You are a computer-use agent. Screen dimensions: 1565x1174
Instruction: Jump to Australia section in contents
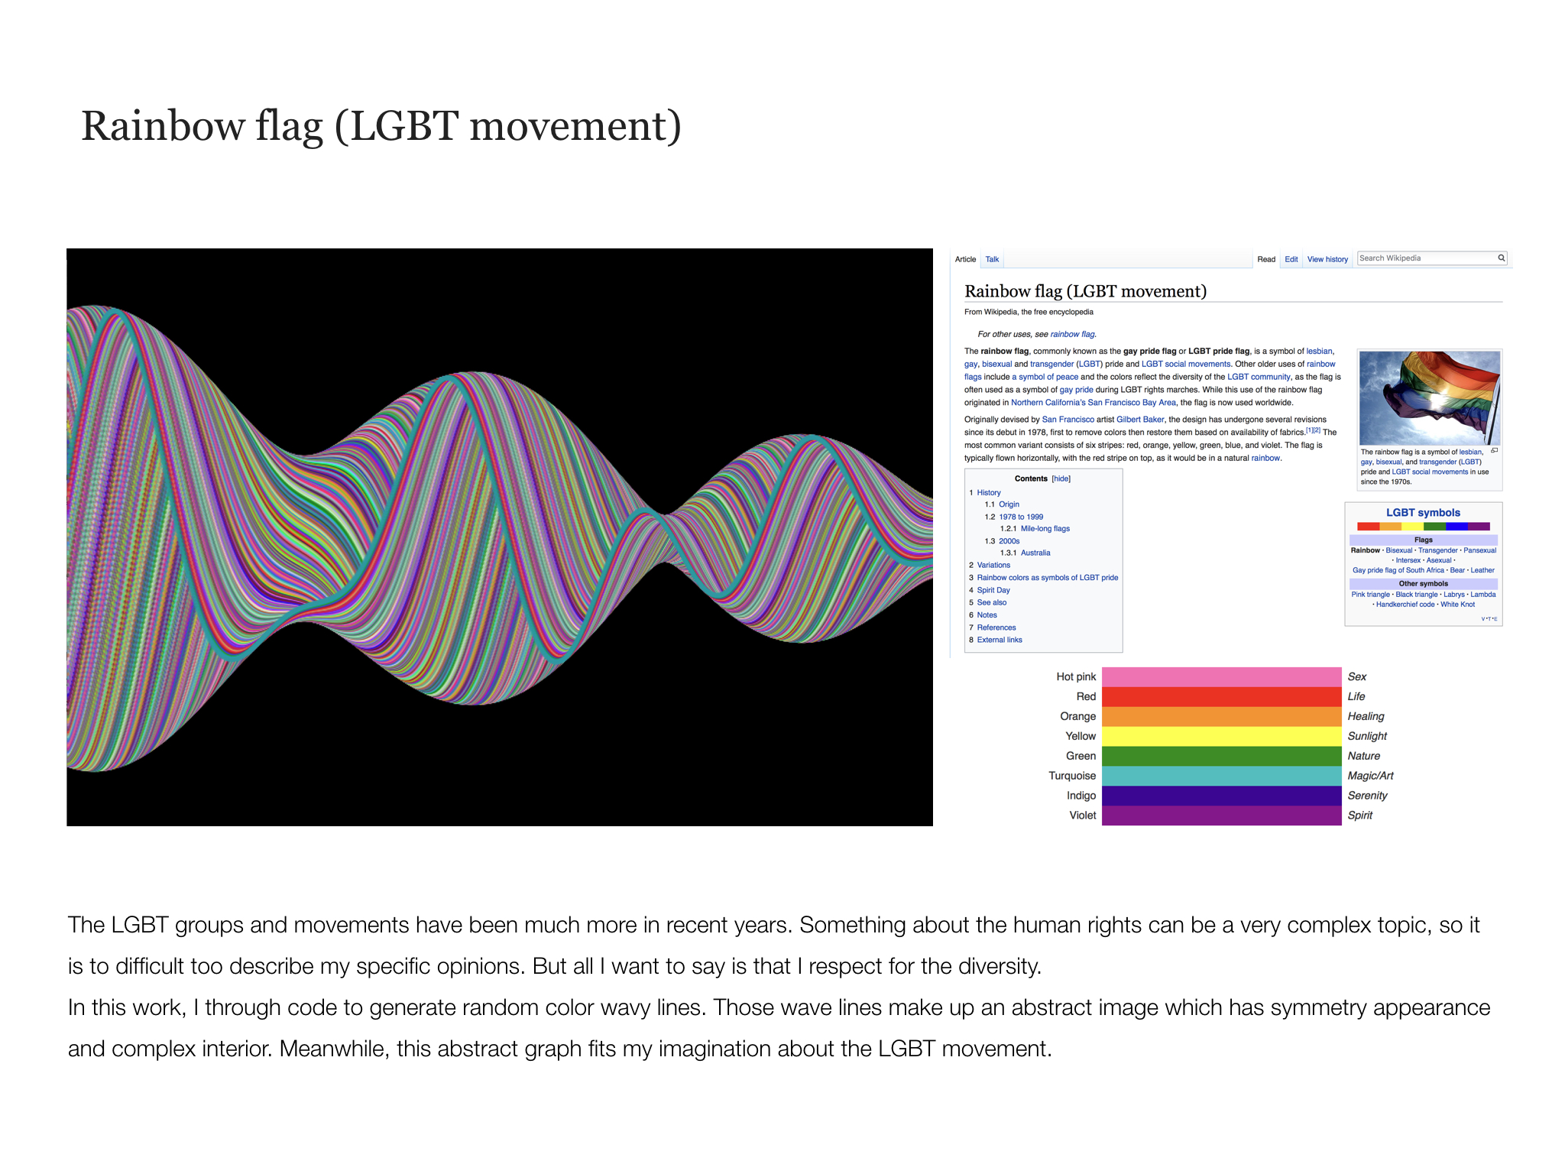(1035, 553)
